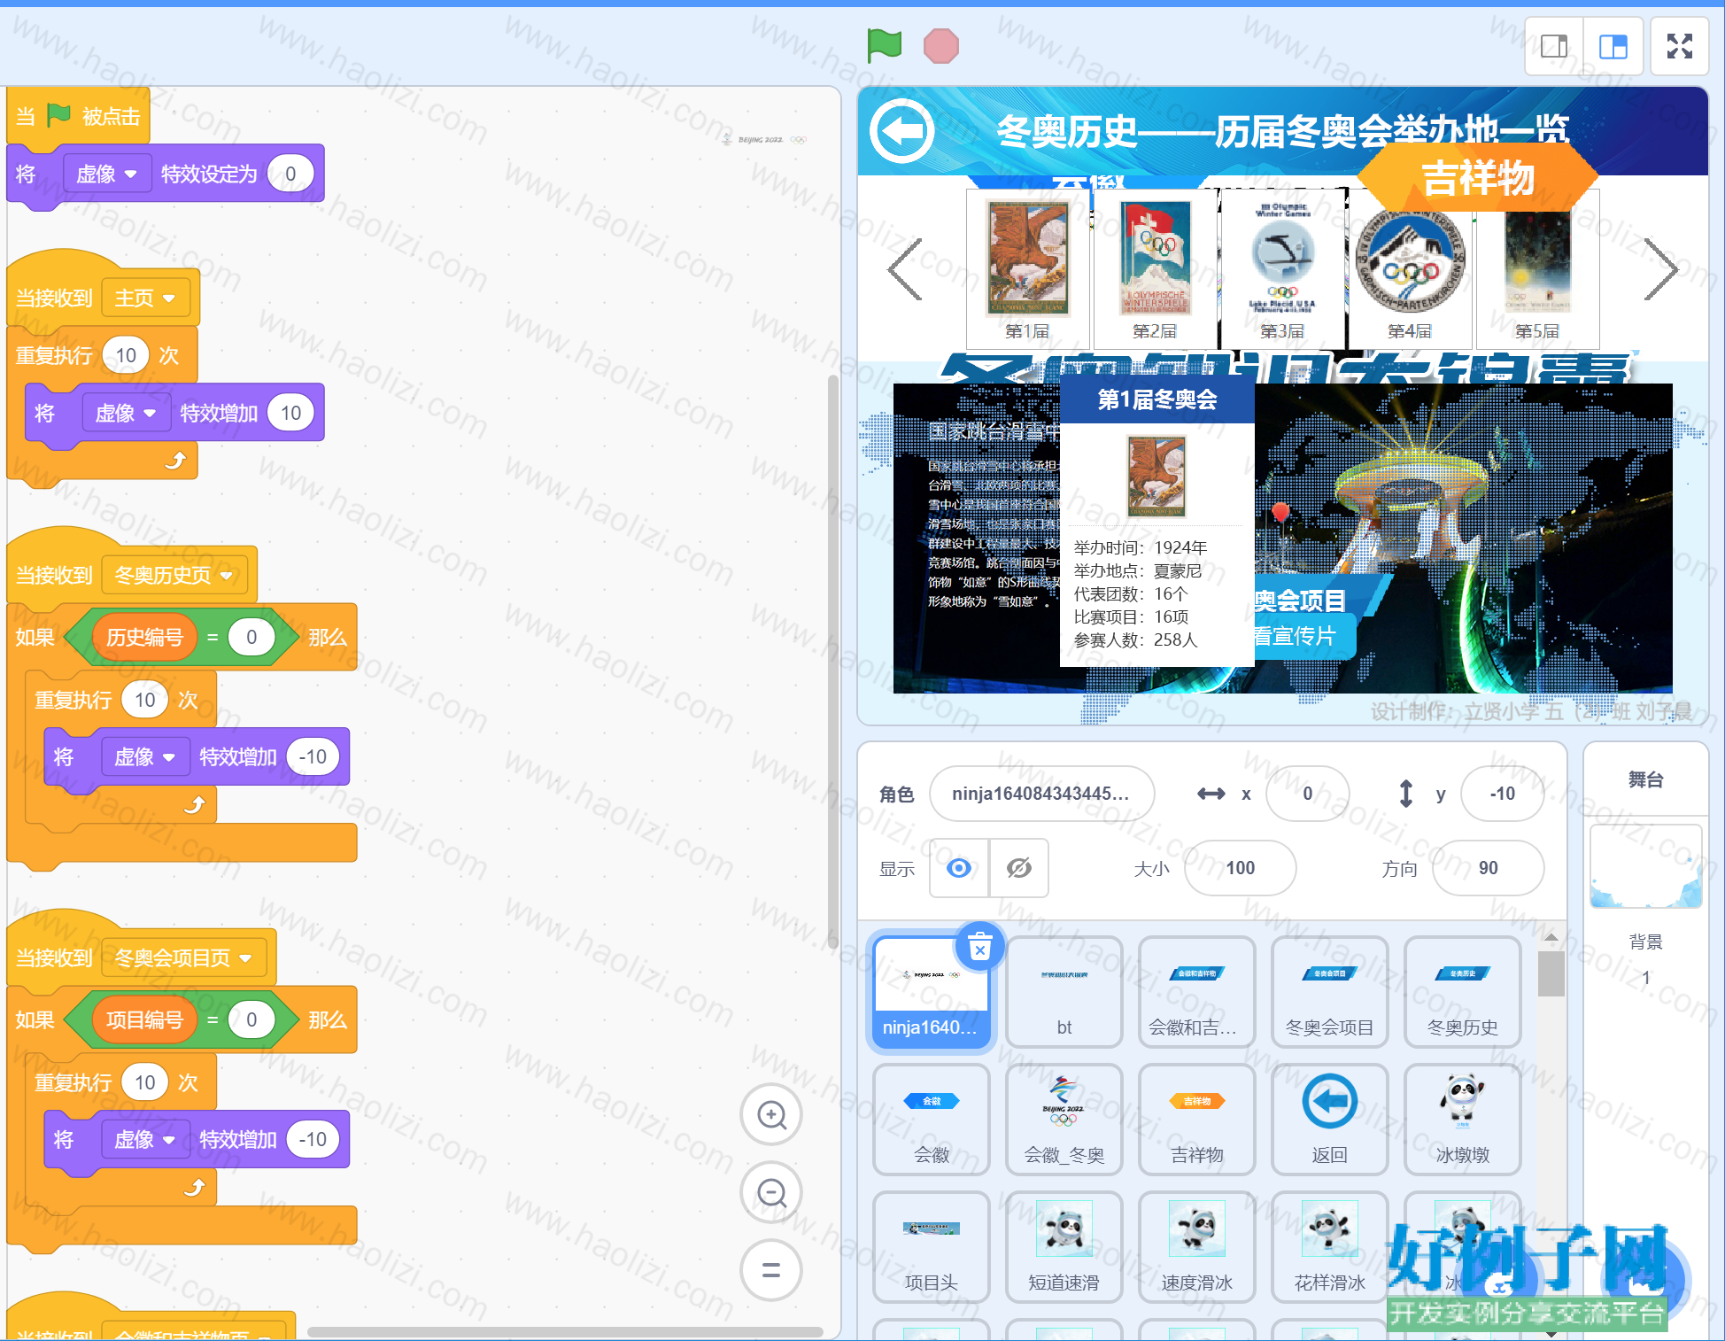Edit the sprite x coordinate field
Image resolution: width=1725 pixels, height=1341 pixels.
point(1308,794)
